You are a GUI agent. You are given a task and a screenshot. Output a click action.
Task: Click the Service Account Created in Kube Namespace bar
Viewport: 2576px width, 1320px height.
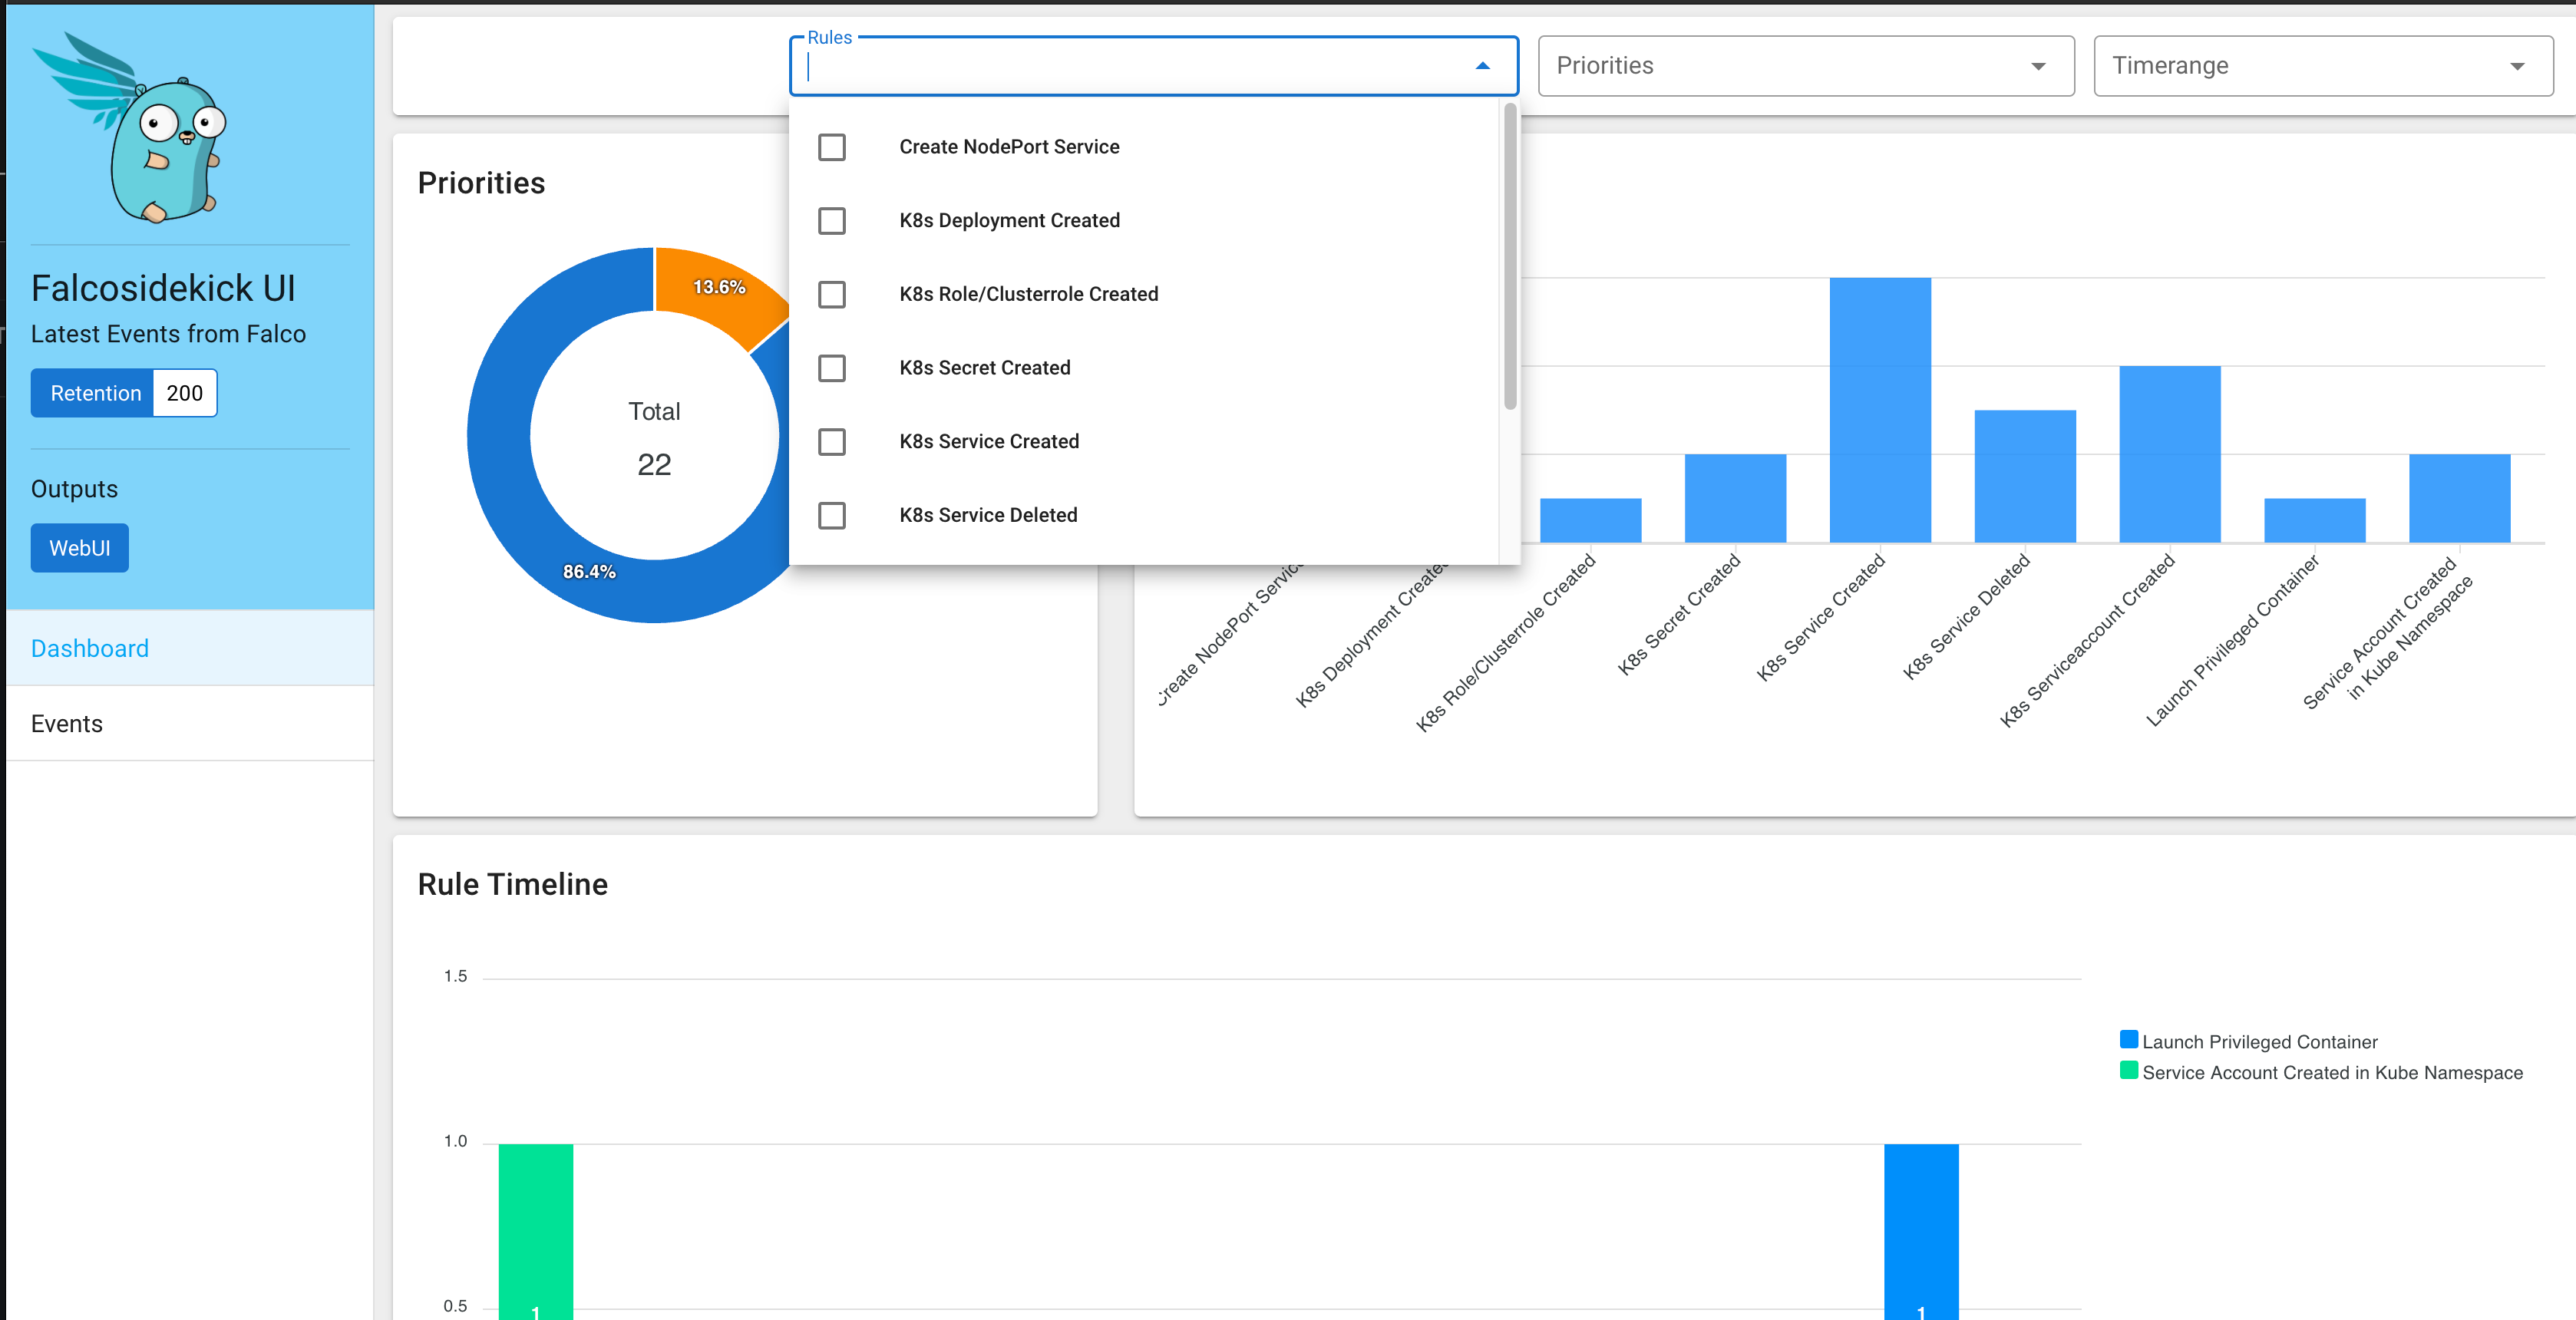2460,498
